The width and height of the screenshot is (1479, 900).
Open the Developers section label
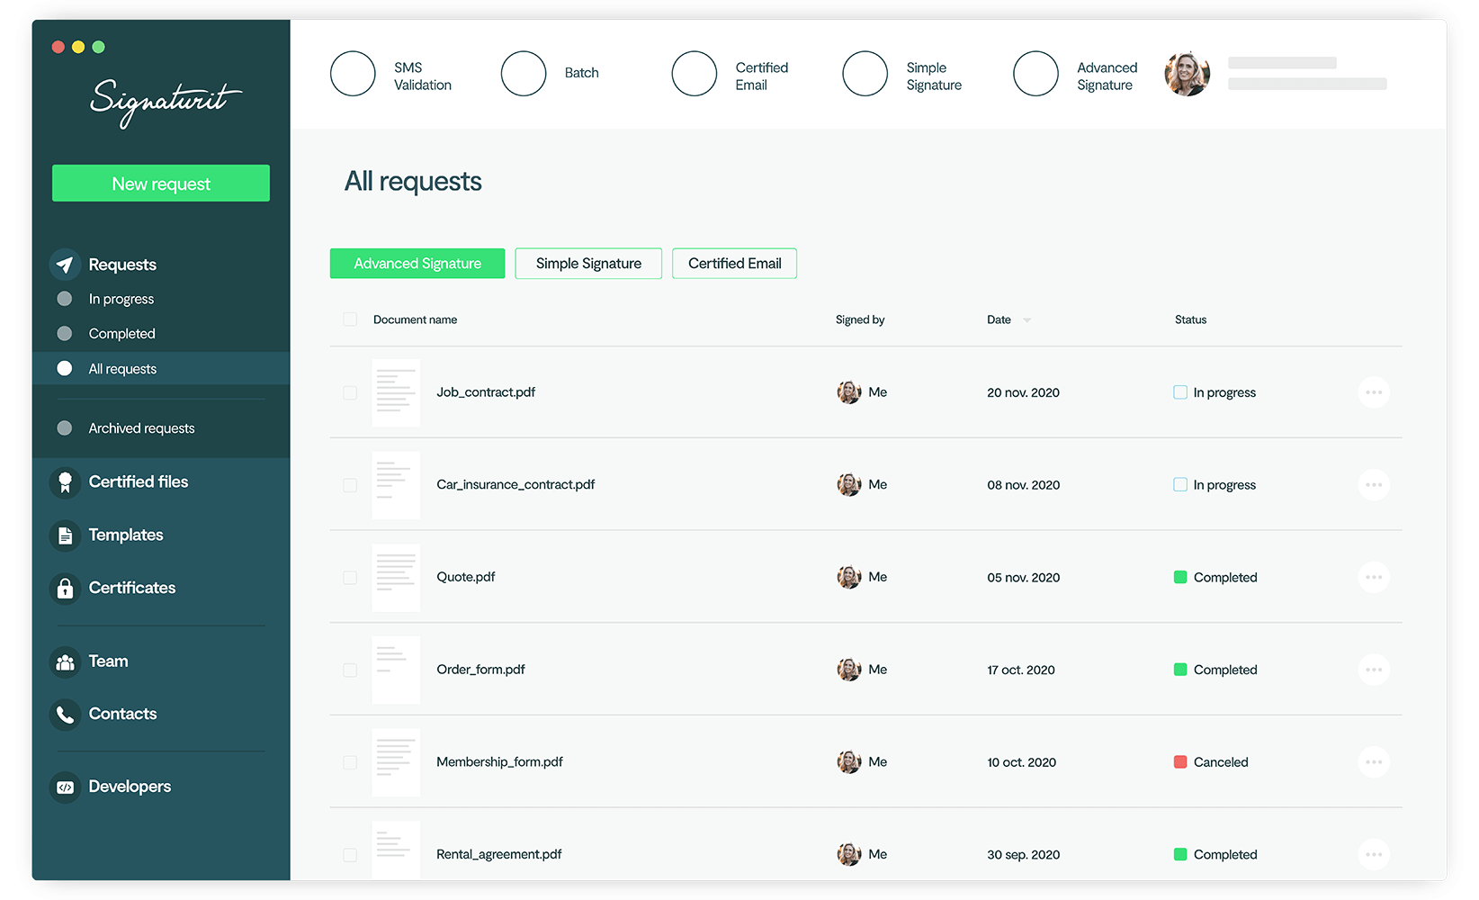click(130, 787)
